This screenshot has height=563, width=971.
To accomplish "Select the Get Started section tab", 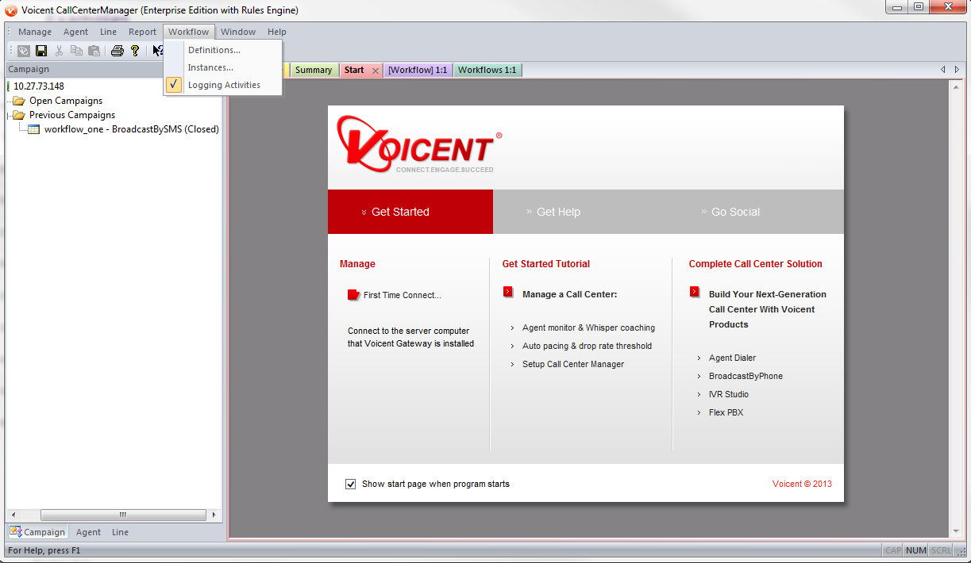I will coord(410,212).
